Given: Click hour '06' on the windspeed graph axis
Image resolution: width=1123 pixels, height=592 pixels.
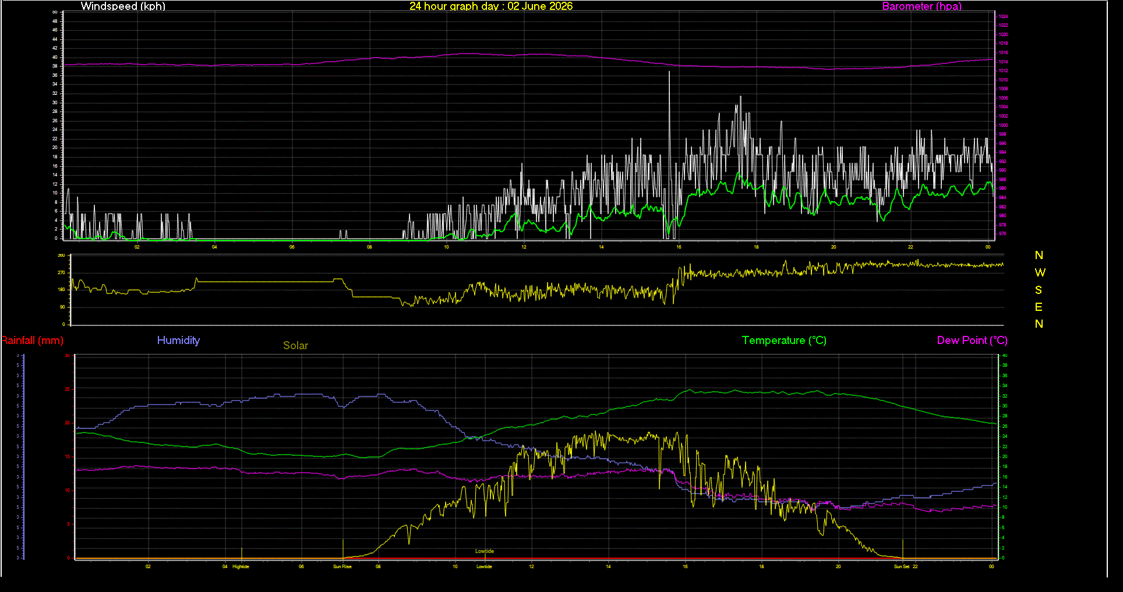Looking at the screenshot, I should click(x=292, y=247).
